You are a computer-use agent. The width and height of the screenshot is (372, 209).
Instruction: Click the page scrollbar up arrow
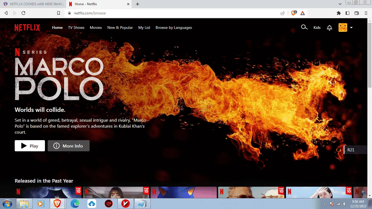(370, 21)
